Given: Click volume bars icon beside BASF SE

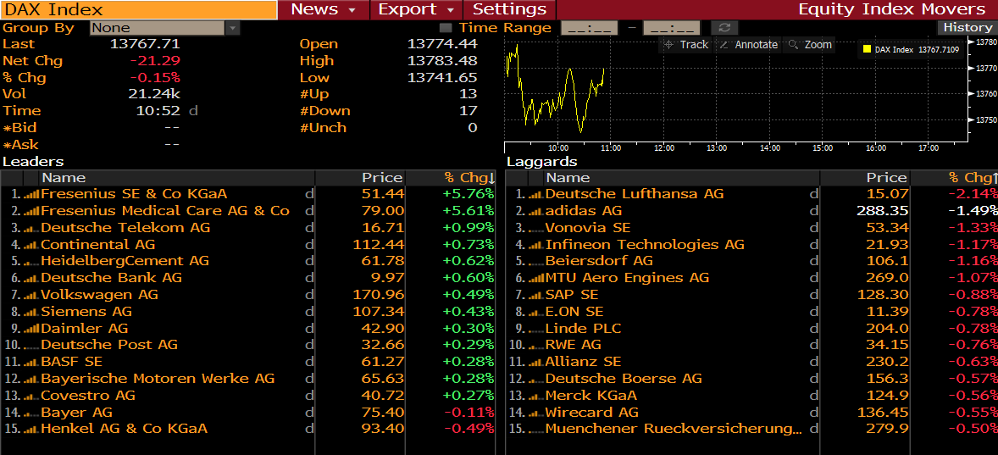Looking at the screenshot, I should click(31, 362).
